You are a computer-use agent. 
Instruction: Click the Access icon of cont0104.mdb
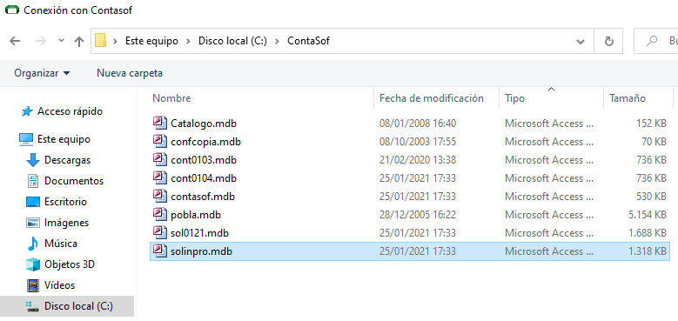click(x=160, y=178)
